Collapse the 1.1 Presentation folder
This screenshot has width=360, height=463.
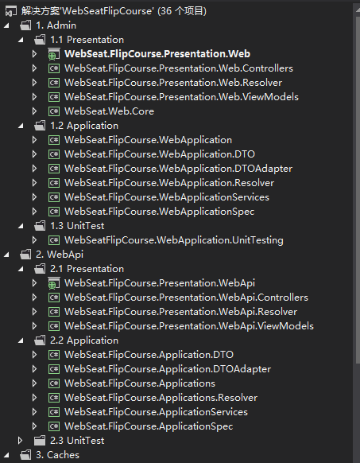tap(21, 40)
